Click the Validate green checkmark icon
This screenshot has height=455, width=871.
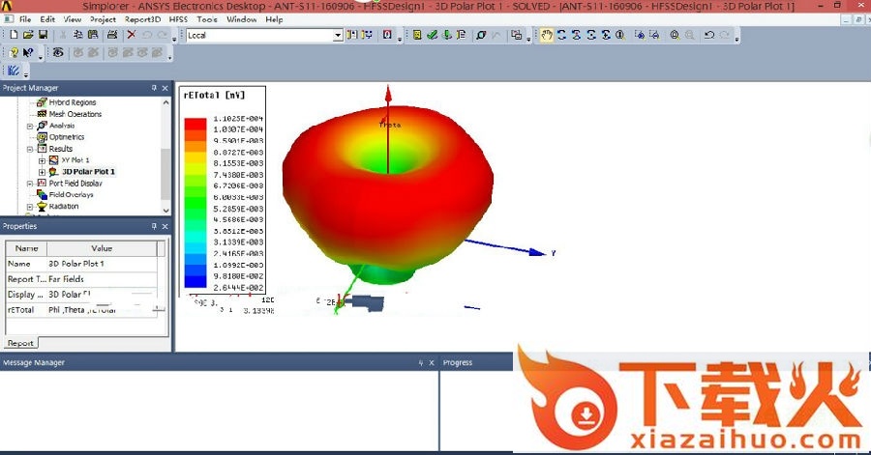433,35
